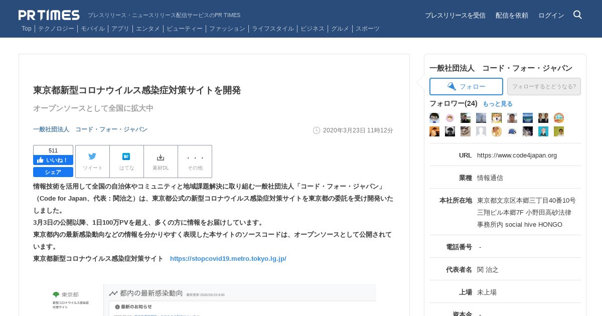Open two suited men follower avatar
The height and width of the screenshot is (316, 602).
point(543,118)
